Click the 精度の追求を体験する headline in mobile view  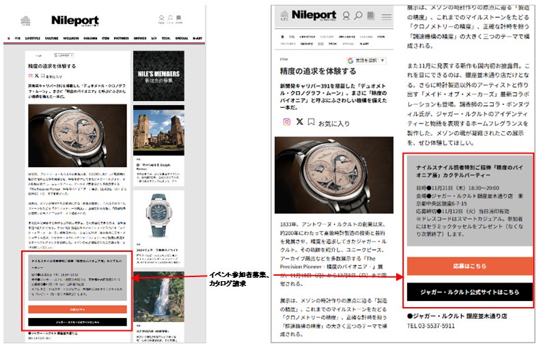[x=318, y=71]
